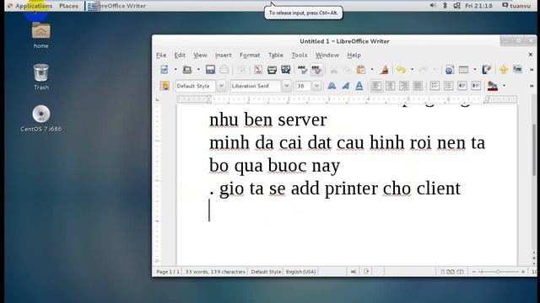Image resolution: width=540 pixels, height=303 pixels.
Task: Open the tuanvu user menu
Action: (x=516, y=6)
